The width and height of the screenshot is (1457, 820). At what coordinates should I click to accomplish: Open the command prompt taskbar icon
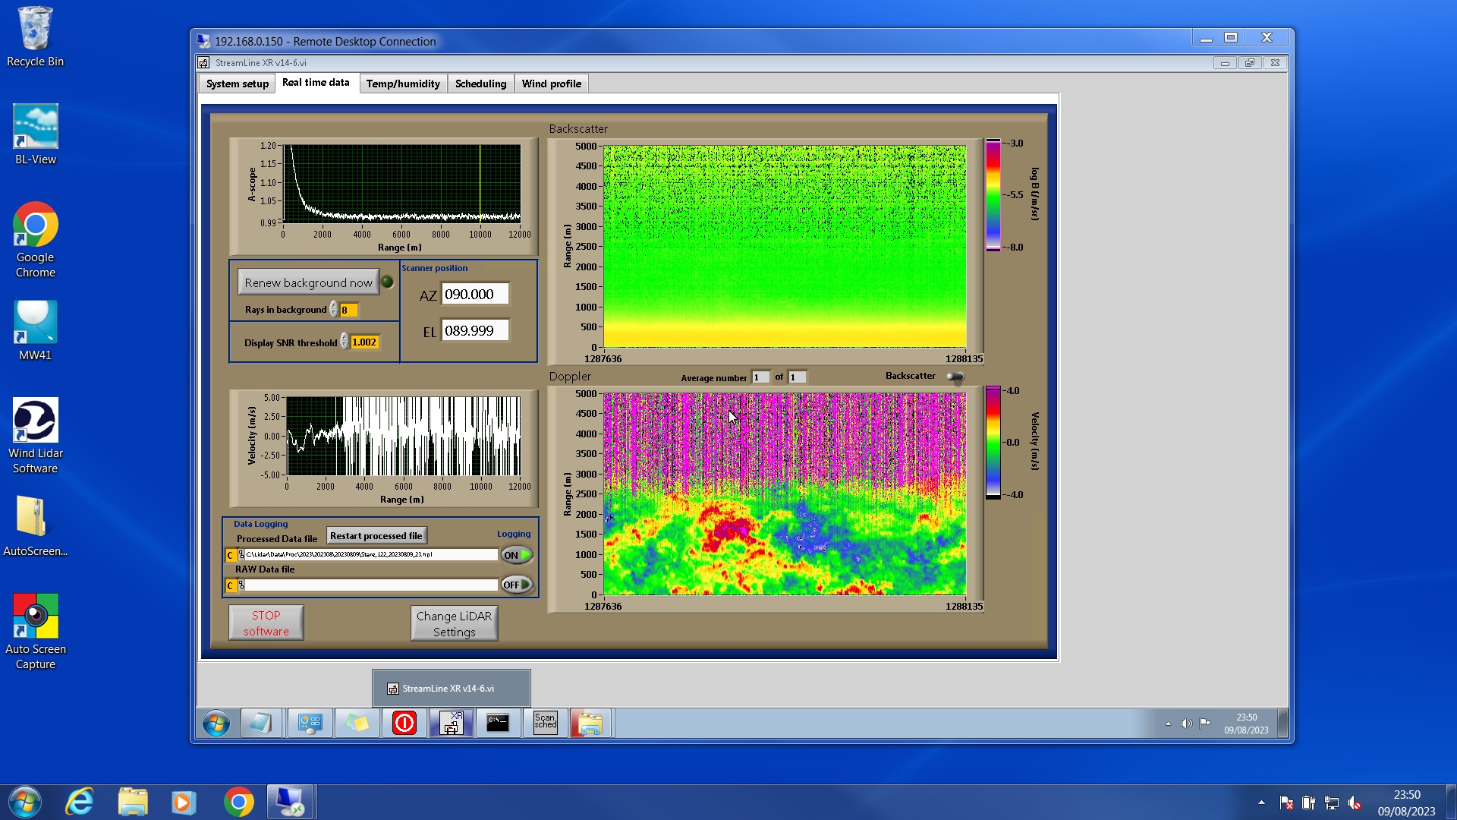pos(498,722)
